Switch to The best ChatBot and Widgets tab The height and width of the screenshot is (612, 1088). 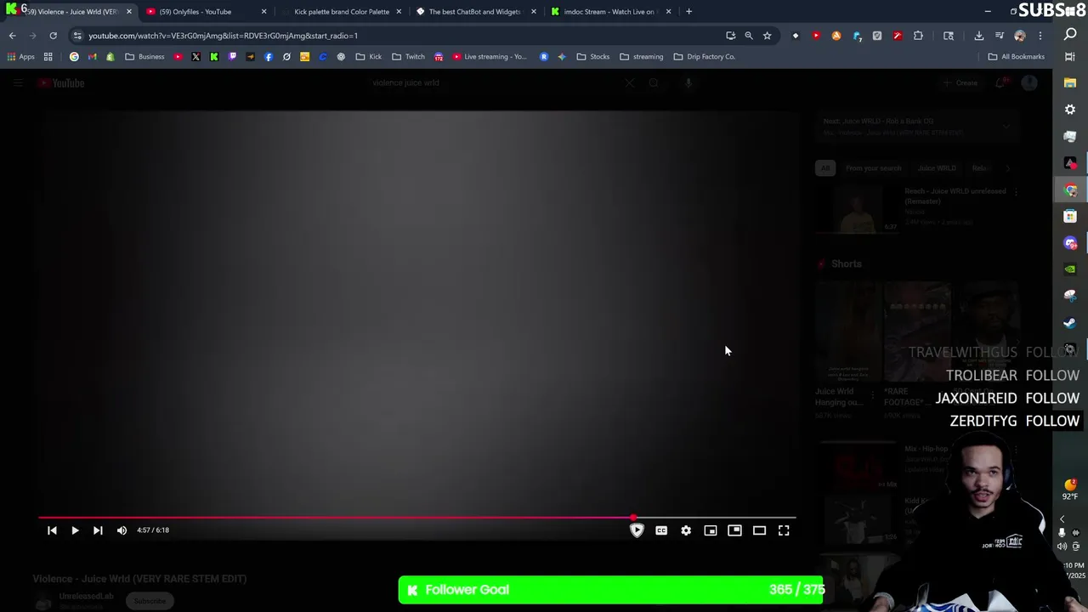(x=476, y=12)
